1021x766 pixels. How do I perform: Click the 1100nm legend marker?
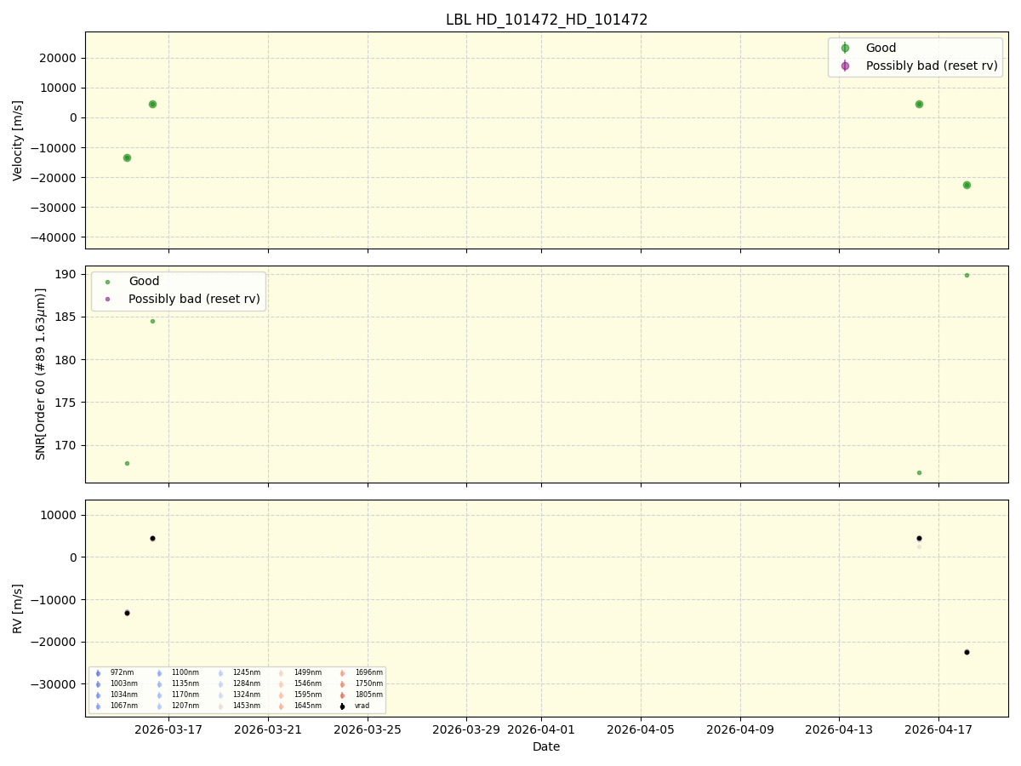tap(160, 673)
